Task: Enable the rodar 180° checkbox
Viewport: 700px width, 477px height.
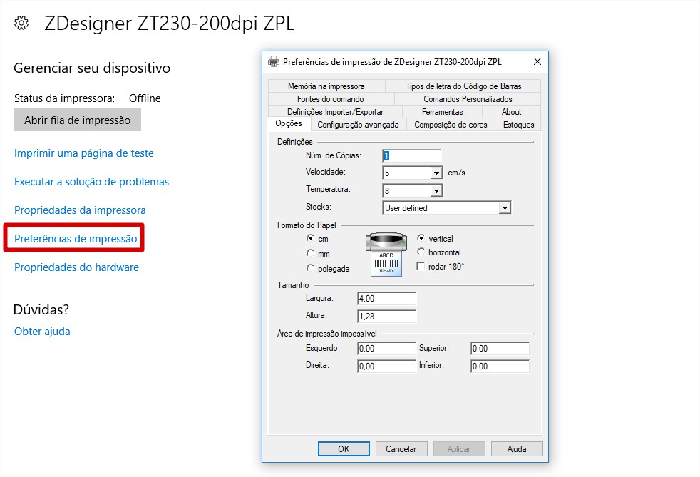Action: coord(420,266)
